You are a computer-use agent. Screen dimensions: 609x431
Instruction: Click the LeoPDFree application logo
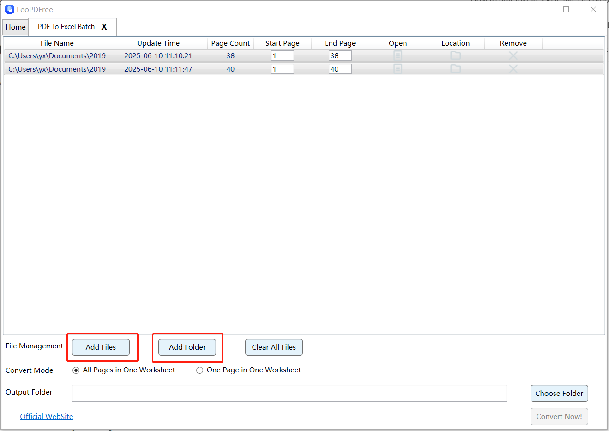(10, 9)
